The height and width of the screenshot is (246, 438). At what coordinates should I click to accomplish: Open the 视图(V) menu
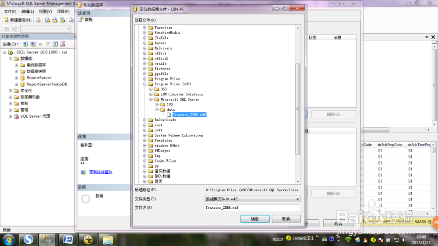click(45, 11)
